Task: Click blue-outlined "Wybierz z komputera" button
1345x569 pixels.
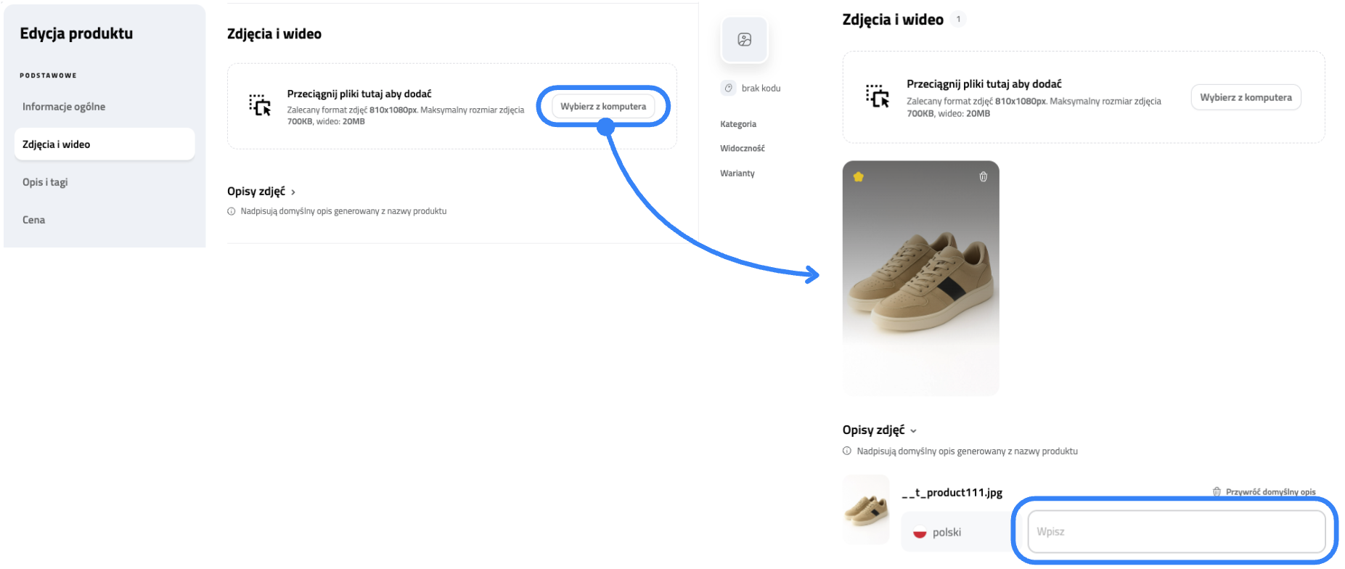Action: 602,106
